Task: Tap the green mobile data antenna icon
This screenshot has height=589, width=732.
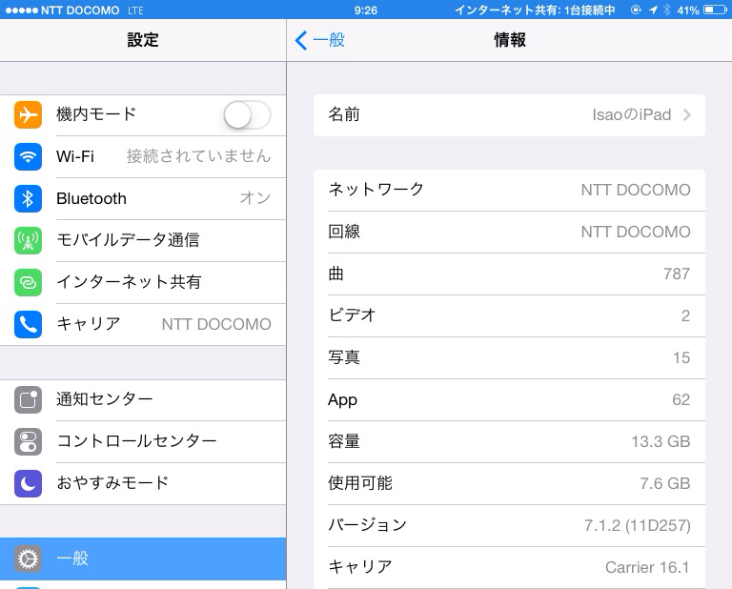Action: [28, 241]
